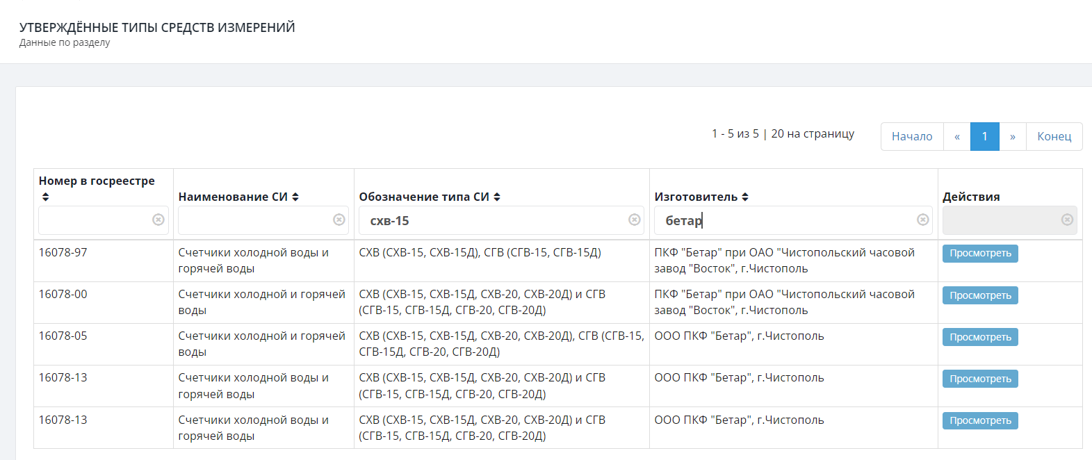Sort by Номер в госреестре column
Viewport: 1092px width, 460px height.
click(46, 197)
